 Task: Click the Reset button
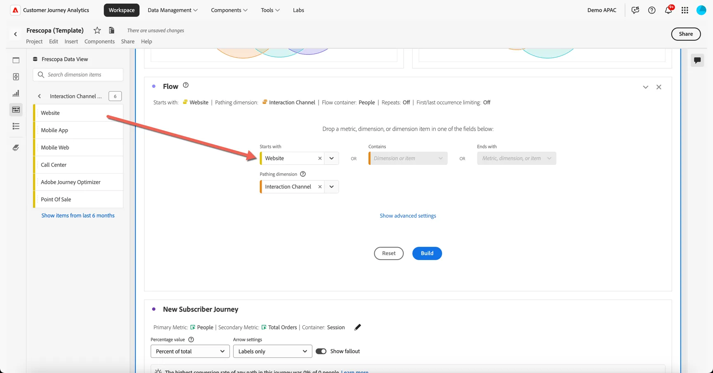[389, 253]
